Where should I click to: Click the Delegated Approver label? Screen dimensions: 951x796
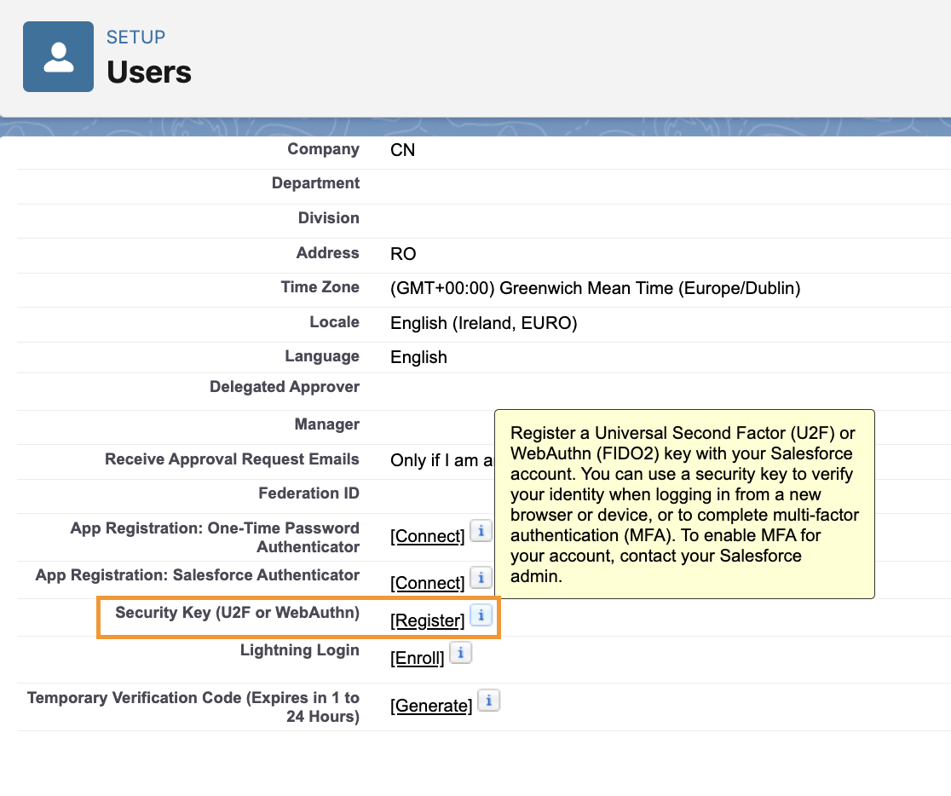[285, 387]
